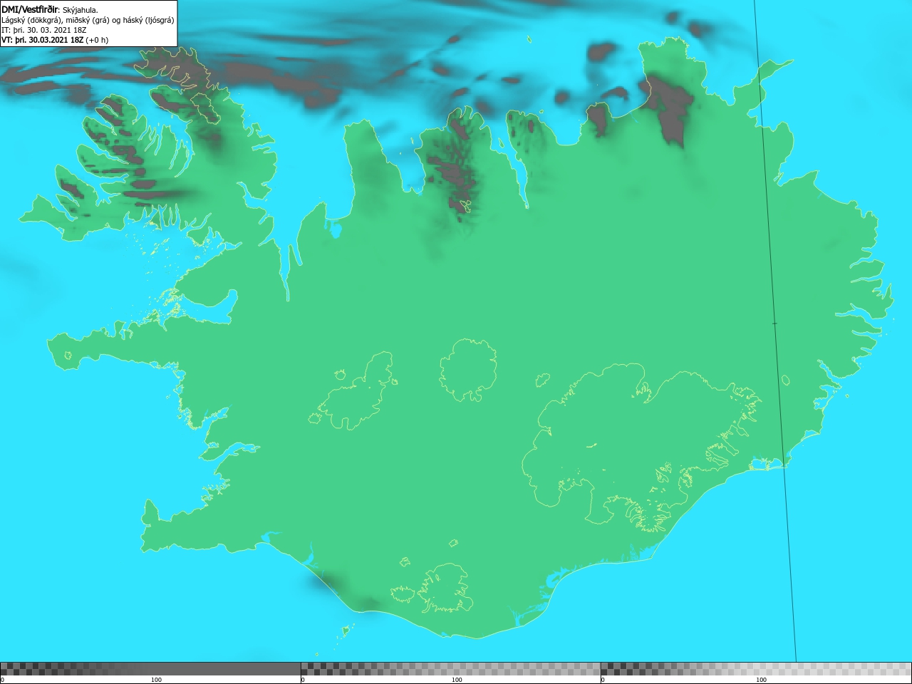Click the medium grey mid-cloud color scale bar
This screenshot has height=684, width=912.
(x=450, y=669)
